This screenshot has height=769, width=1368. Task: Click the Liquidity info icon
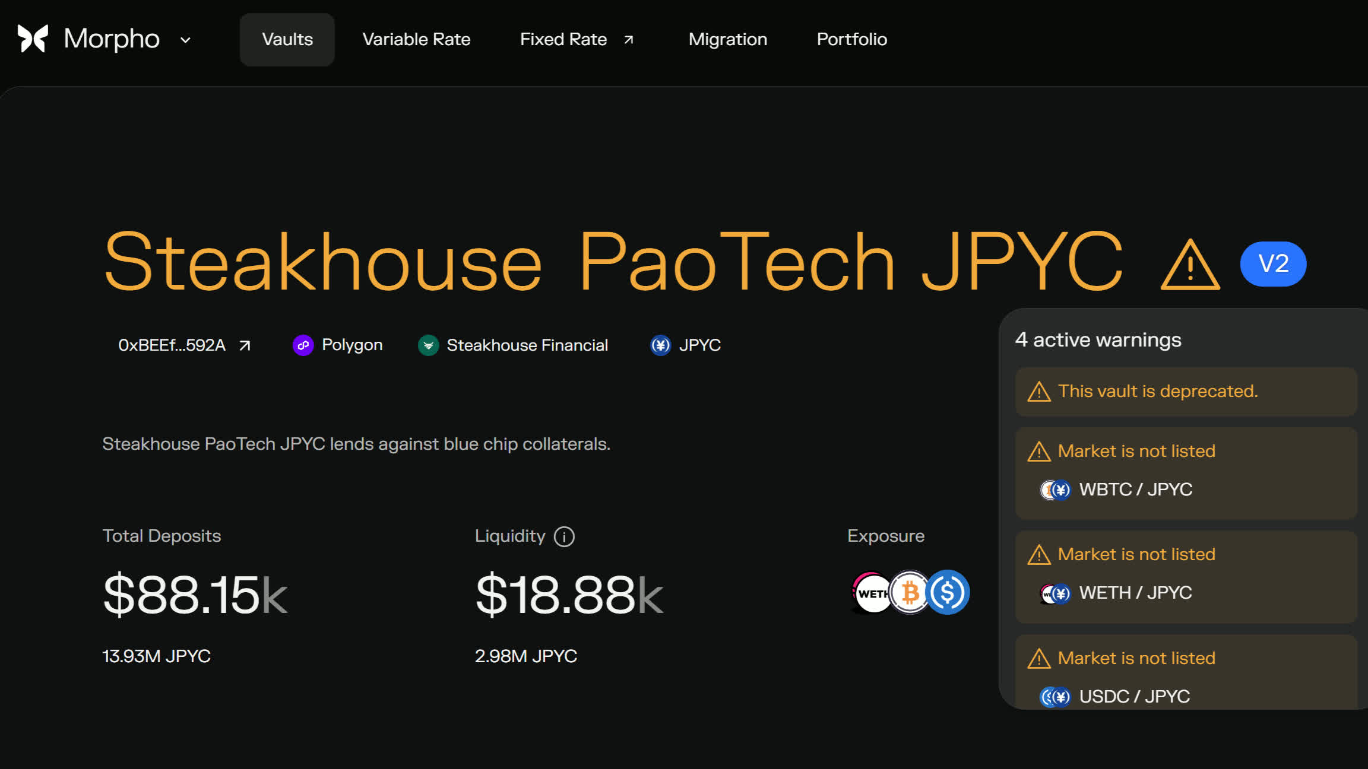point(564,536)
